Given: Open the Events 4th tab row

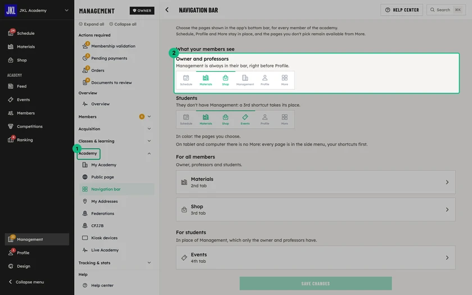Looking at the screenshot, I should (315, 258).
